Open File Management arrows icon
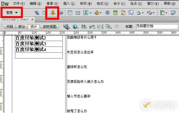This screenshot has width=179, height=113. click(x=83, y=27)
